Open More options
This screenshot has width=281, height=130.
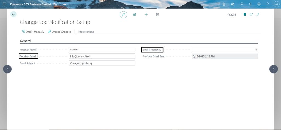click(x=86, y=32)
